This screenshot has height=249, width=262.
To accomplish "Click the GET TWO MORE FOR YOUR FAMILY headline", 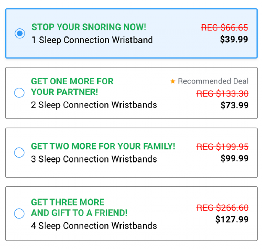I will coord(103,146).
